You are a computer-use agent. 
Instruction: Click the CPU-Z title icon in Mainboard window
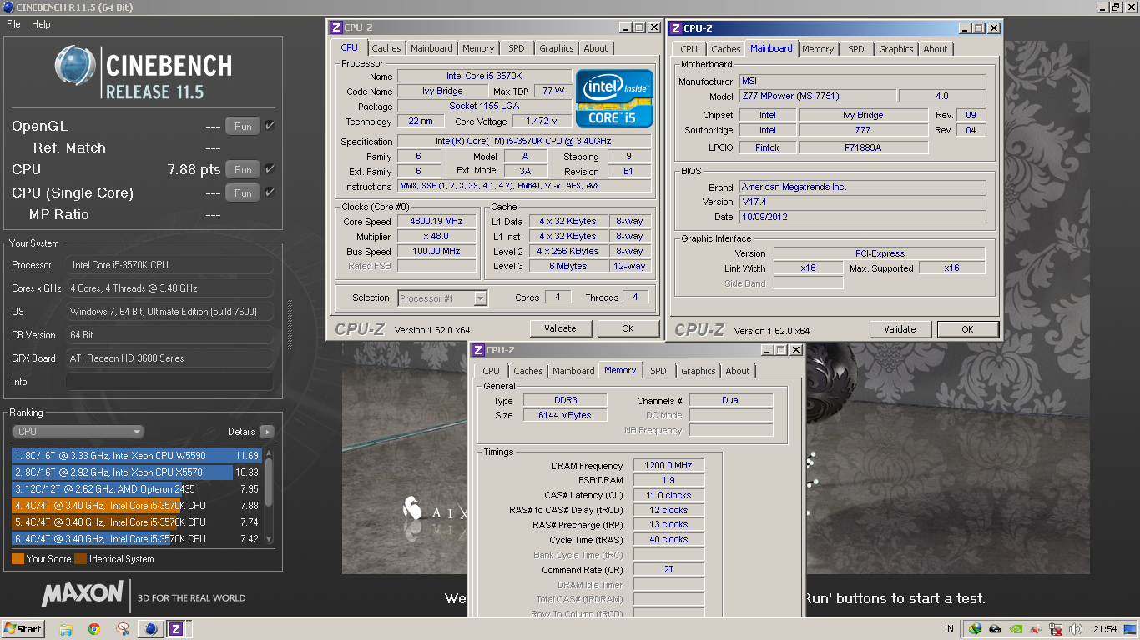tap(675, 28)
